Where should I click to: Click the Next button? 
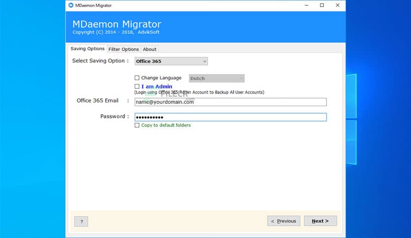321,221
